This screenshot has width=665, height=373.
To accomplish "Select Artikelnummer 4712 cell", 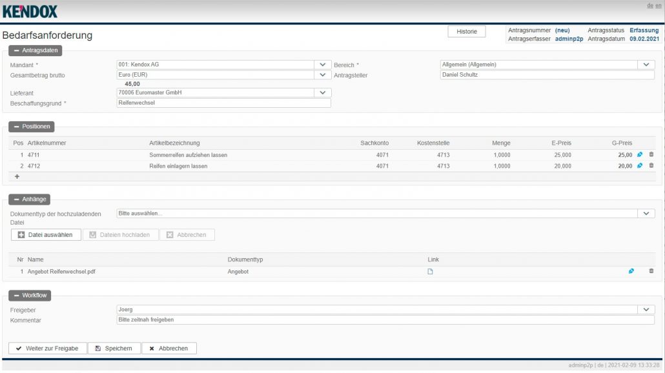I will (x=34, y=166).
